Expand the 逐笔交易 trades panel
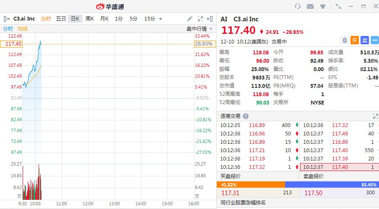This screenshot has height=209, width=379. 376,116
